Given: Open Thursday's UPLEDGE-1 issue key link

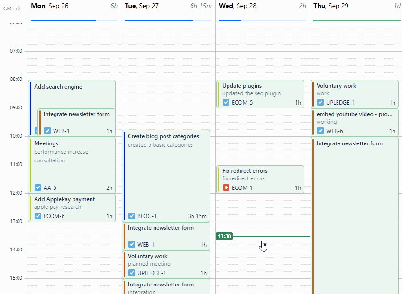Looking at the screenshot, I should 340,103.
